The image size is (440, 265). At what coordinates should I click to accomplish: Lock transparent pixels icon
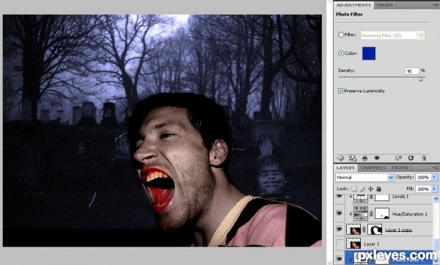(x=354, y=189)
